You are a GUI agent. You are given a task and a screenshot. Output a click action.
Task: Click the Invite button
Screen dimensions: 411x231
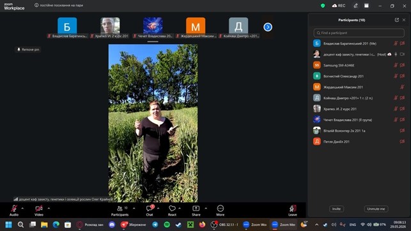(336, 209)
